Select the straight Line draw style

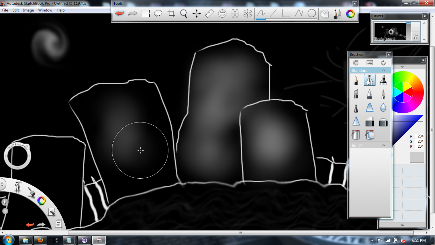tap(273, 13)
